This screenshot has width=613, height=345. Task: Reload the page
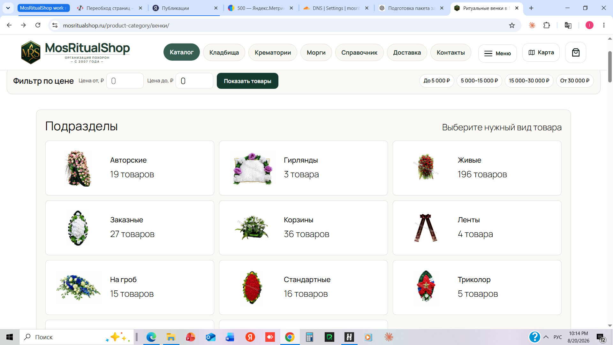[x=38, y=25]
